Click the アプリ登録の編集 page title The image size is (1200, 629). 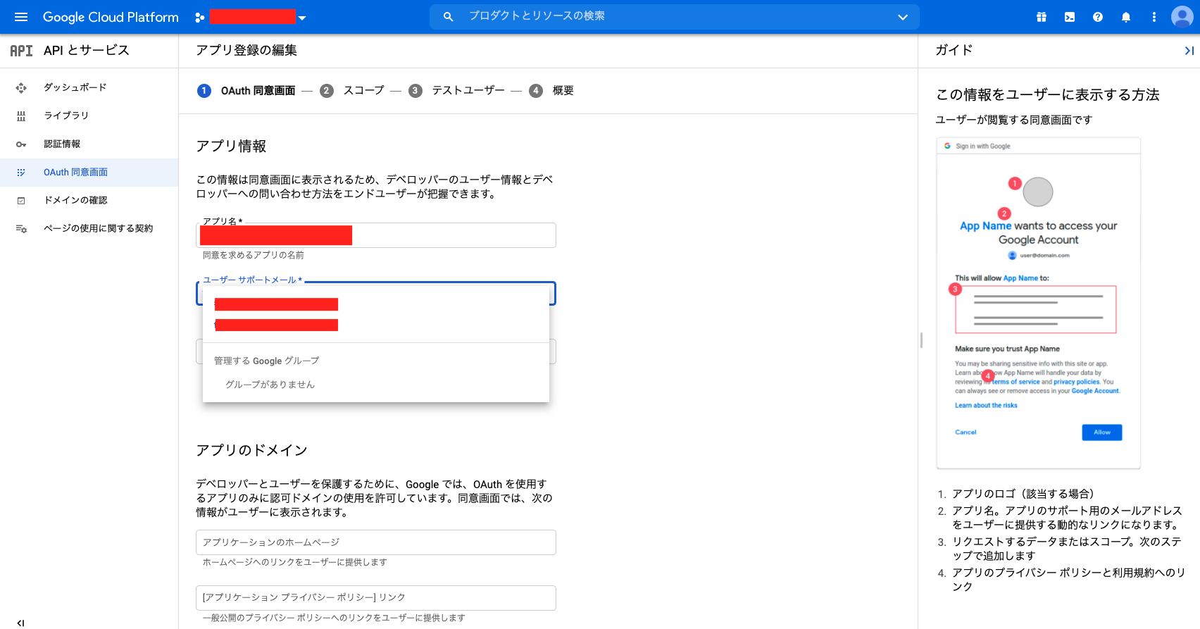(x=246, y=50)
